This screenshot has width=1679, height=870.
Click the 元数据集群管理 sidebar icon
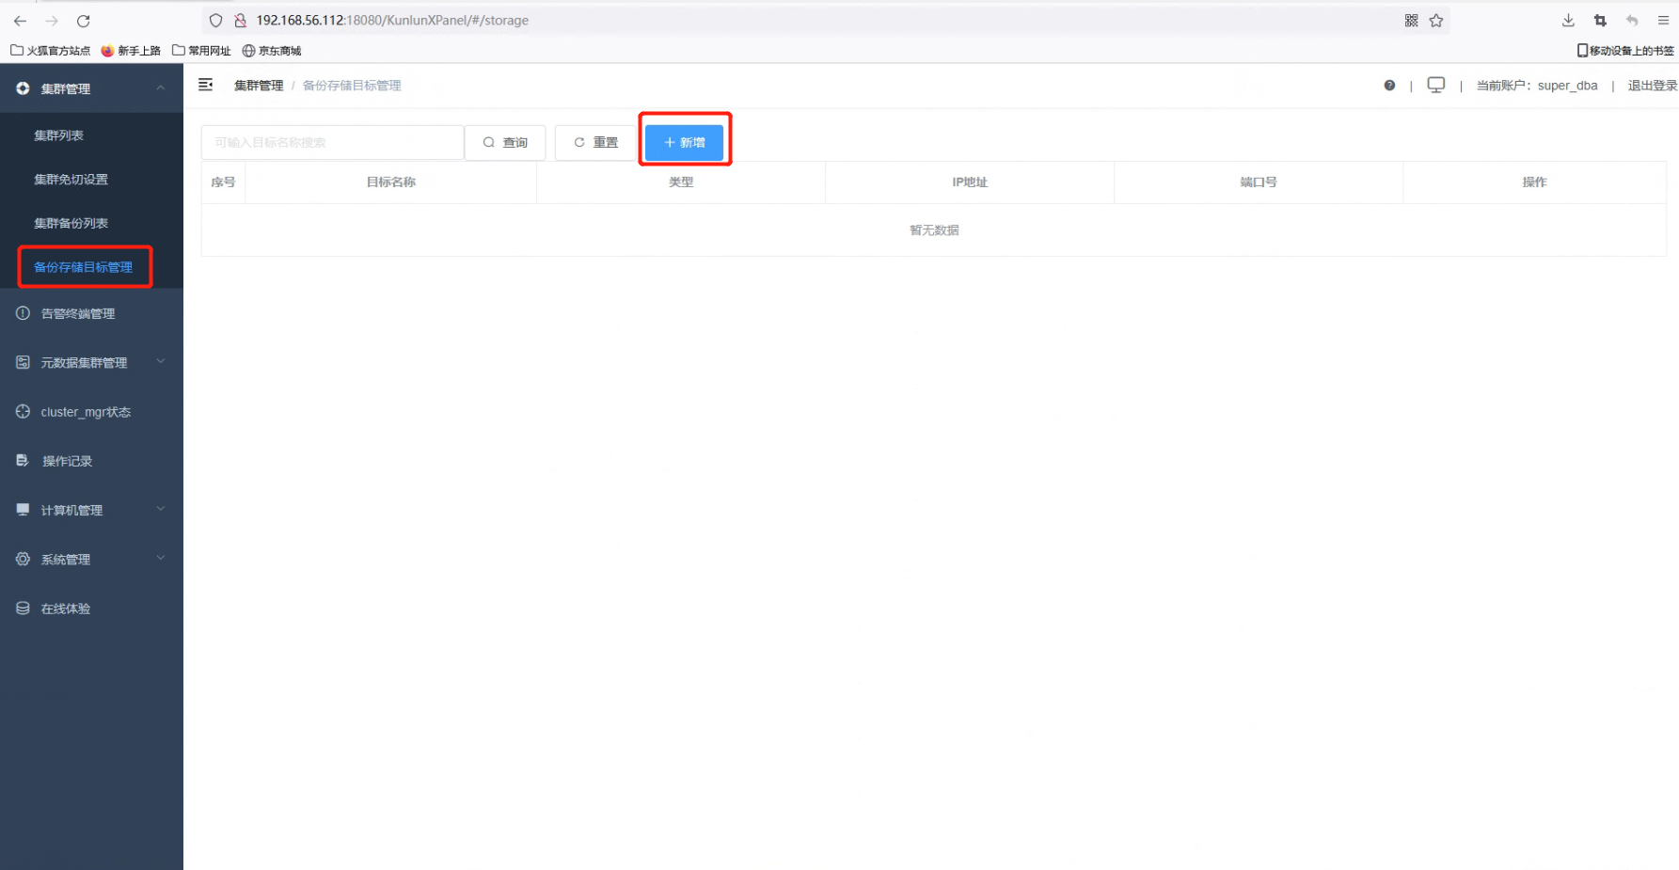click(x=23, y=362)
